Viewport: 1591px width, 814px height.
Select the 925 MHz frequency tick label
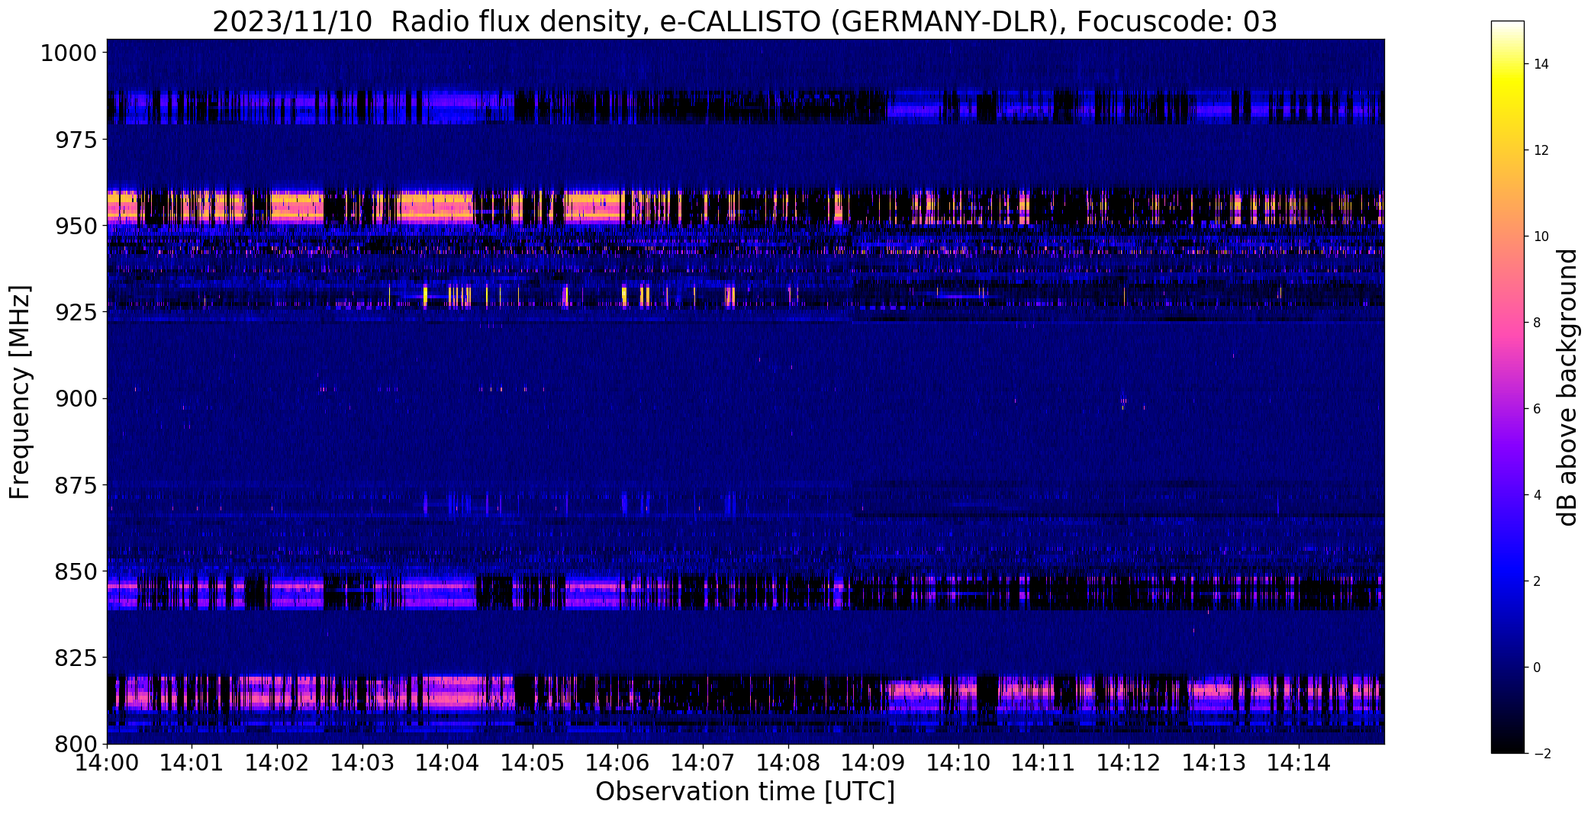click(76, 313)
